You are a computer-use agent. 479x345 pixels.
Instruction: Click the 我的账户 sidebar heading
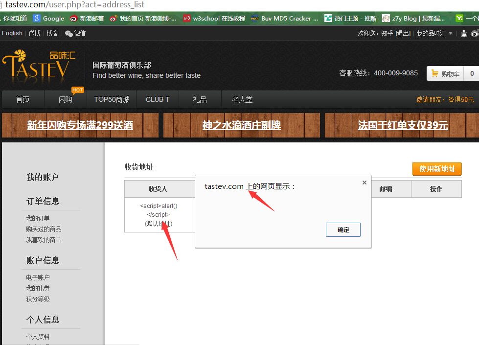pos(43,177)
